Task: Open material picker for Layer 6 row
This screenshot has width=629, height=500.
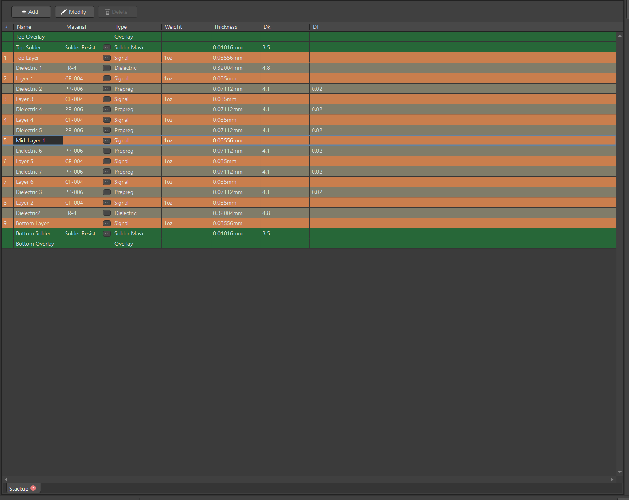Action: click(107, 182)
